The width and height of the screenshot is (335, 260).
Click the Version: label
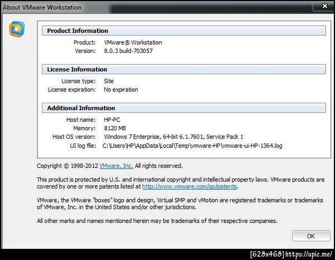coord(85,51)
